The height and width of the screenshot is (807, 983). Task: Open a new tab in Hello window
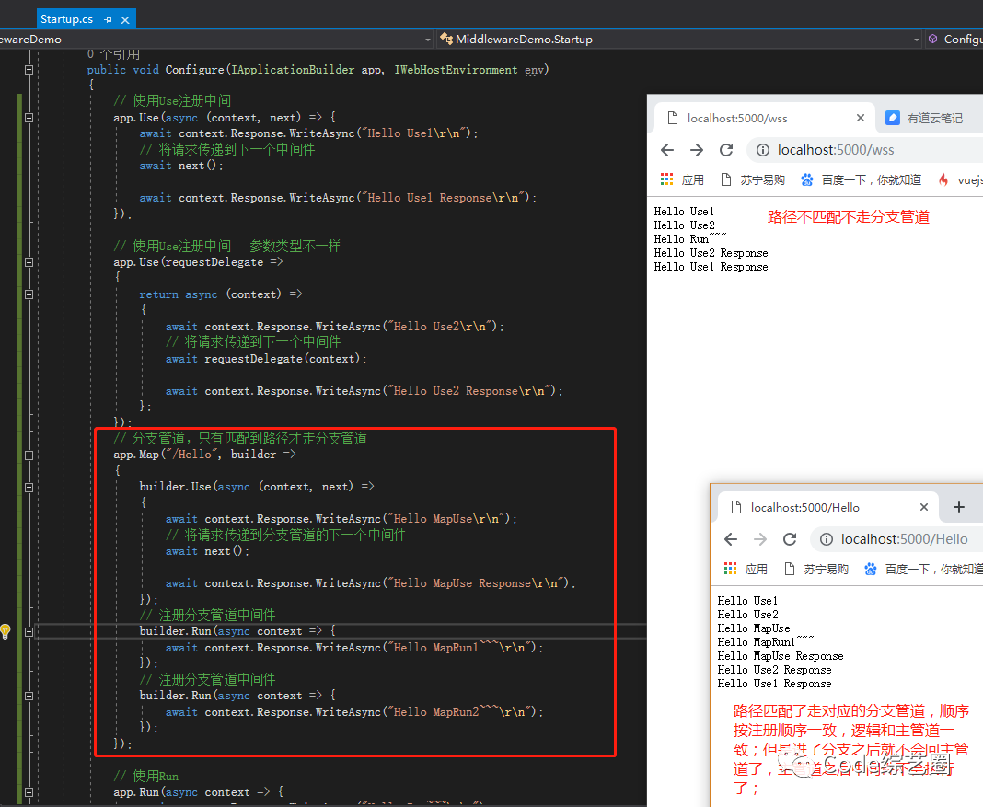click(x=958, y=507)
